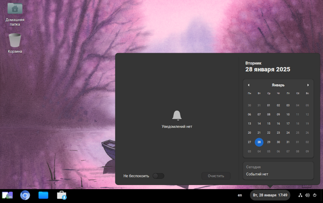
Task: Click the date heading 28 января 2025
Action: [x=268, y=70]
